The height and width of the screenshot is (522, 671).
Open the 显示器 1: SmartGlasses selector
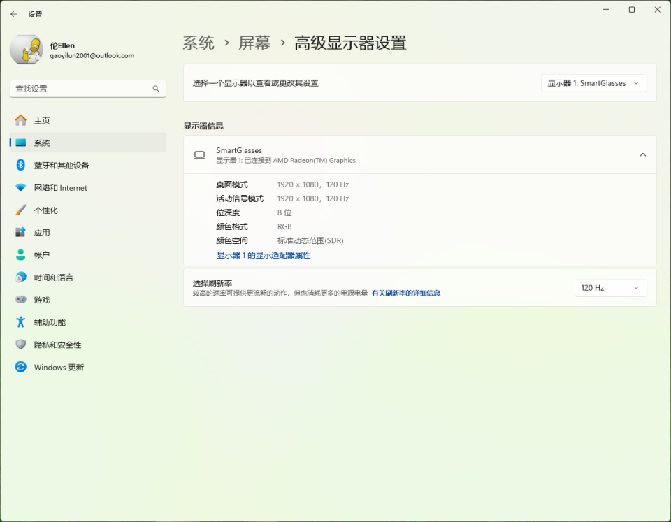[593, 82]
